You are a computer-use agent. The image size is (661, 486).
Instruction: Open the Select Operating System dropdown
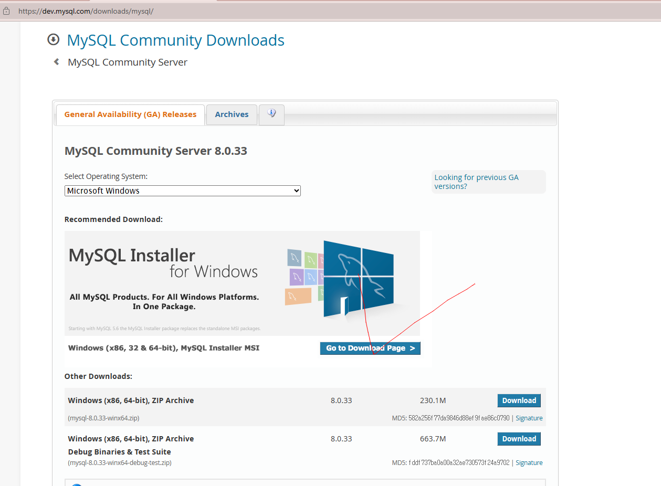[183, 191]
